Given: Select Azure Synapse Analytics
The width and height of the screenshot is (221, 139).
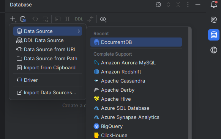Looking at the screenshot, I should [x=136, y=117].
